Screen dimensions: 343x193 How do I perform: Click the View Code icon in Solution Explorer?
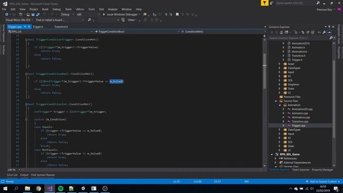coord(319,32)
